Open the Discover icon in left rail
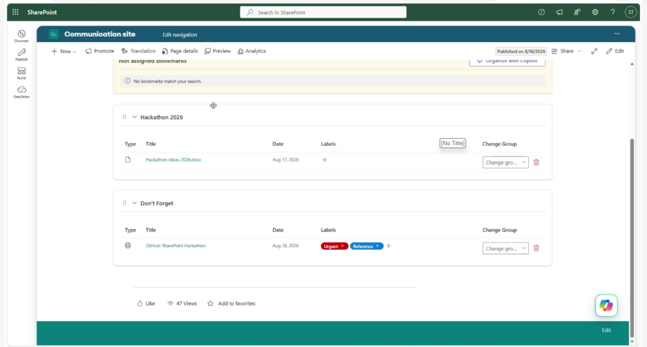This screenshot has height=347, width=647. click(21, 36)
